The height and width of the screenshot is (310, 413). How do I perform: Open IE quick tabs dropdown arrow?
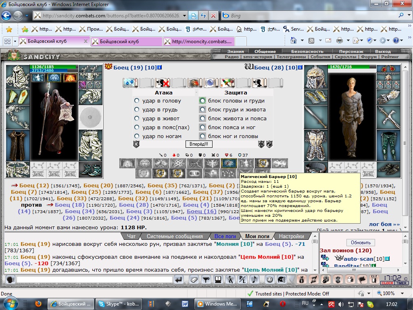click(15, 41)
